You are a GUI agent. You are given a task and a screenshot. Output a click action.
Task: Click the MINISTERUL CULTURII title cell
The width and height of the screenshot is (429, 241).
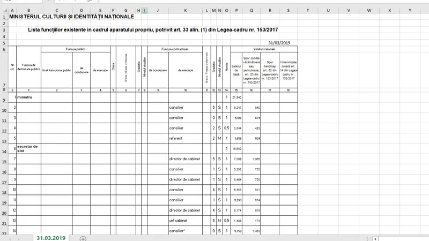coord(71,17)
